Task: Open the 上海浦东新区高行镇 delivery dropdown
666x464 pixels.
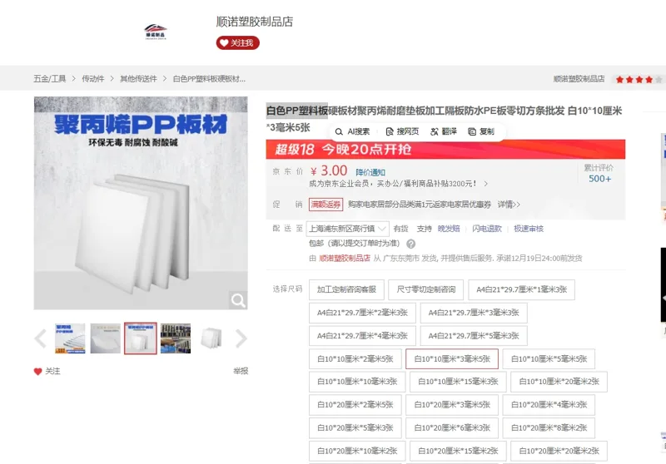Action: (x=347, y=229)
